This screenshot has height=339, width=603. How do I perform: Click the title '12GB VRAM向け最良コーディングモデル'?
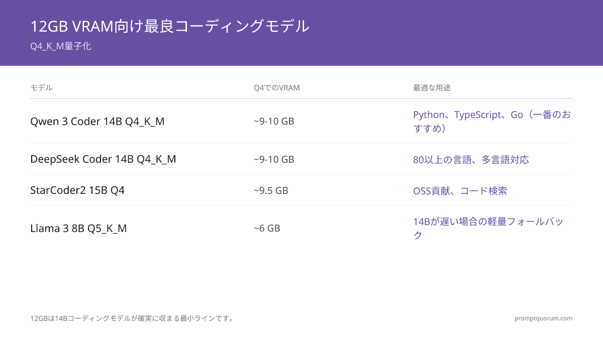[x=170, y=26]
